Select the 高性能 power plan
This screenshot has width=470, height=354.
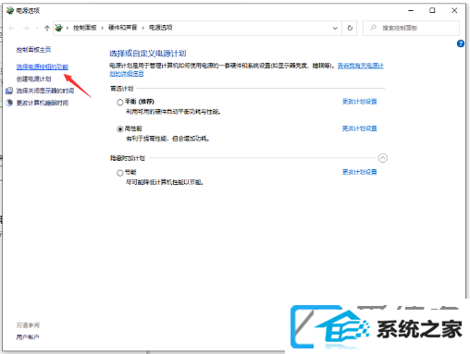[x=120, y=129]
